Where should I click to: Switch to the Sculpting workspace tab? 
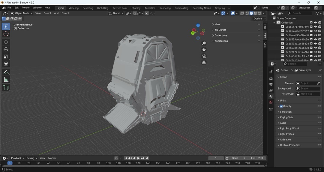(88, 8)
